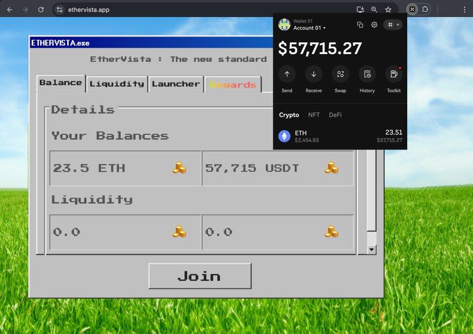473x334 pixels.
Task: Open the Swap function
Action: (x=340, y=74)
